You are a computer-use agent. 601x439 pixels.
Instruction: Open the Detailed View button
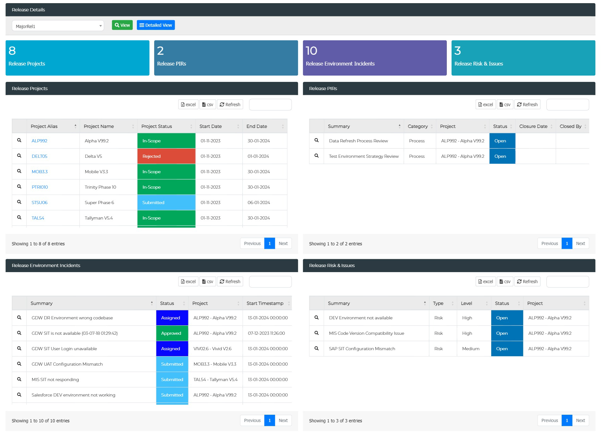156,25
